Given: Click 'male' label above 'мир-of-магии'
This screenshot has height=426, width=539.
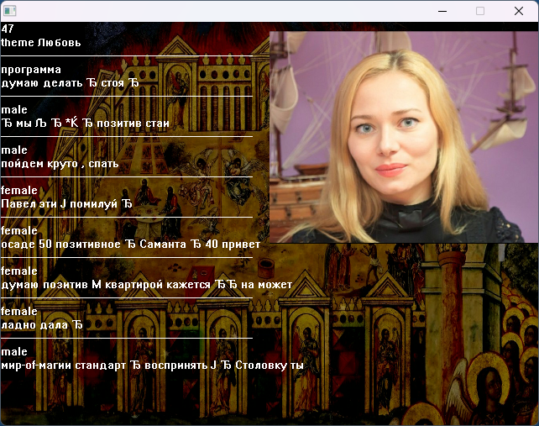Looking at the screenshot, I should click(x=14, y=352).
